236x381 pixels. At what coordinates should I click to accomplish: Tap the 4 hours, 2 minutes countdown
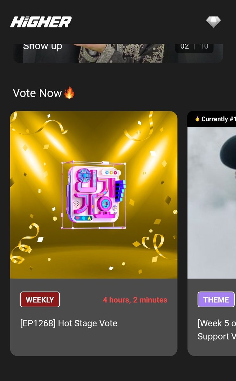[x=135, y=300]
